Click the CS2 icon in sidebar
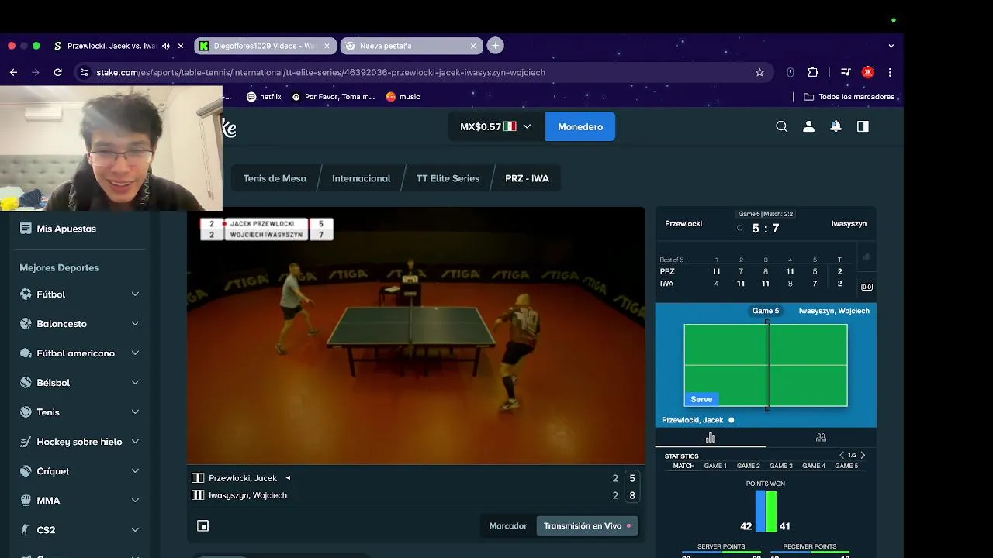Viewport: 993px width, 558px height. [26, 530]
